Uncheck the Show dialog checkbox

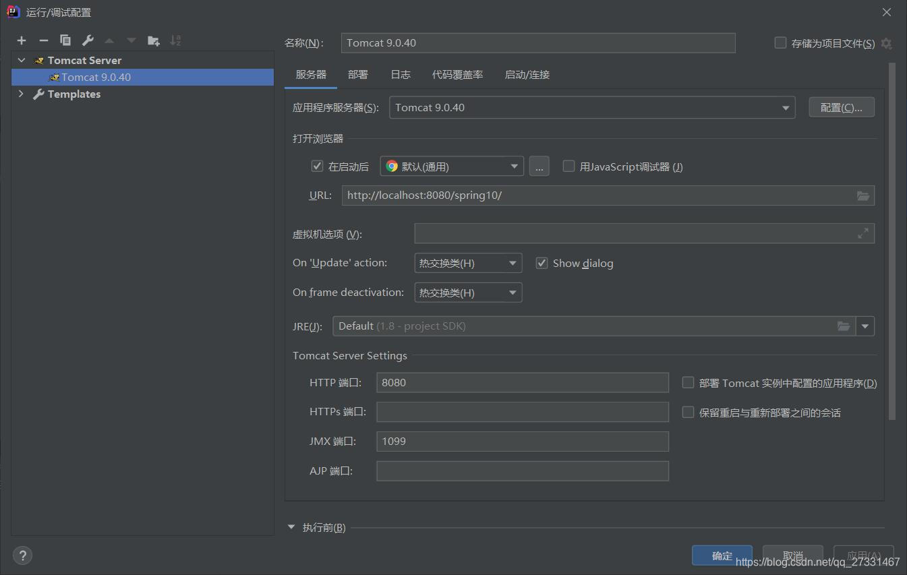click(542, 263)
